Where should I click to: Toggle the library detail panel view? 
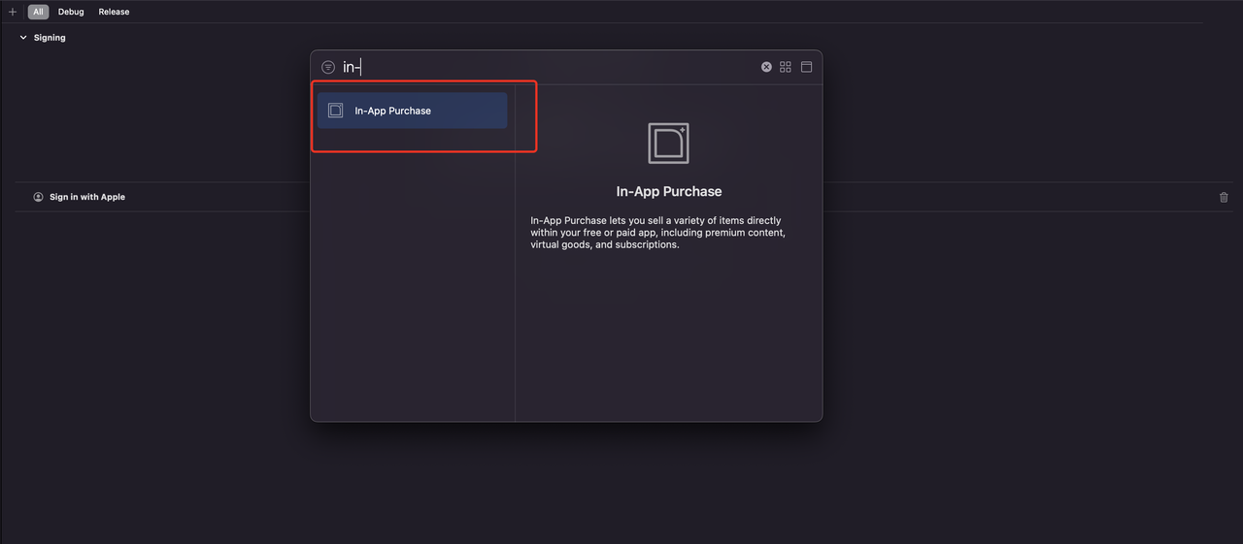tap(806, 67)
